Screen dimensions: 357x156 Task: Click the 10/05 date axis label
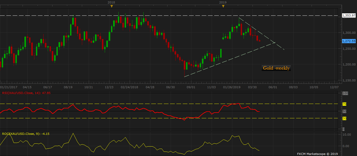pyautogui.click(x=314, y=87)
